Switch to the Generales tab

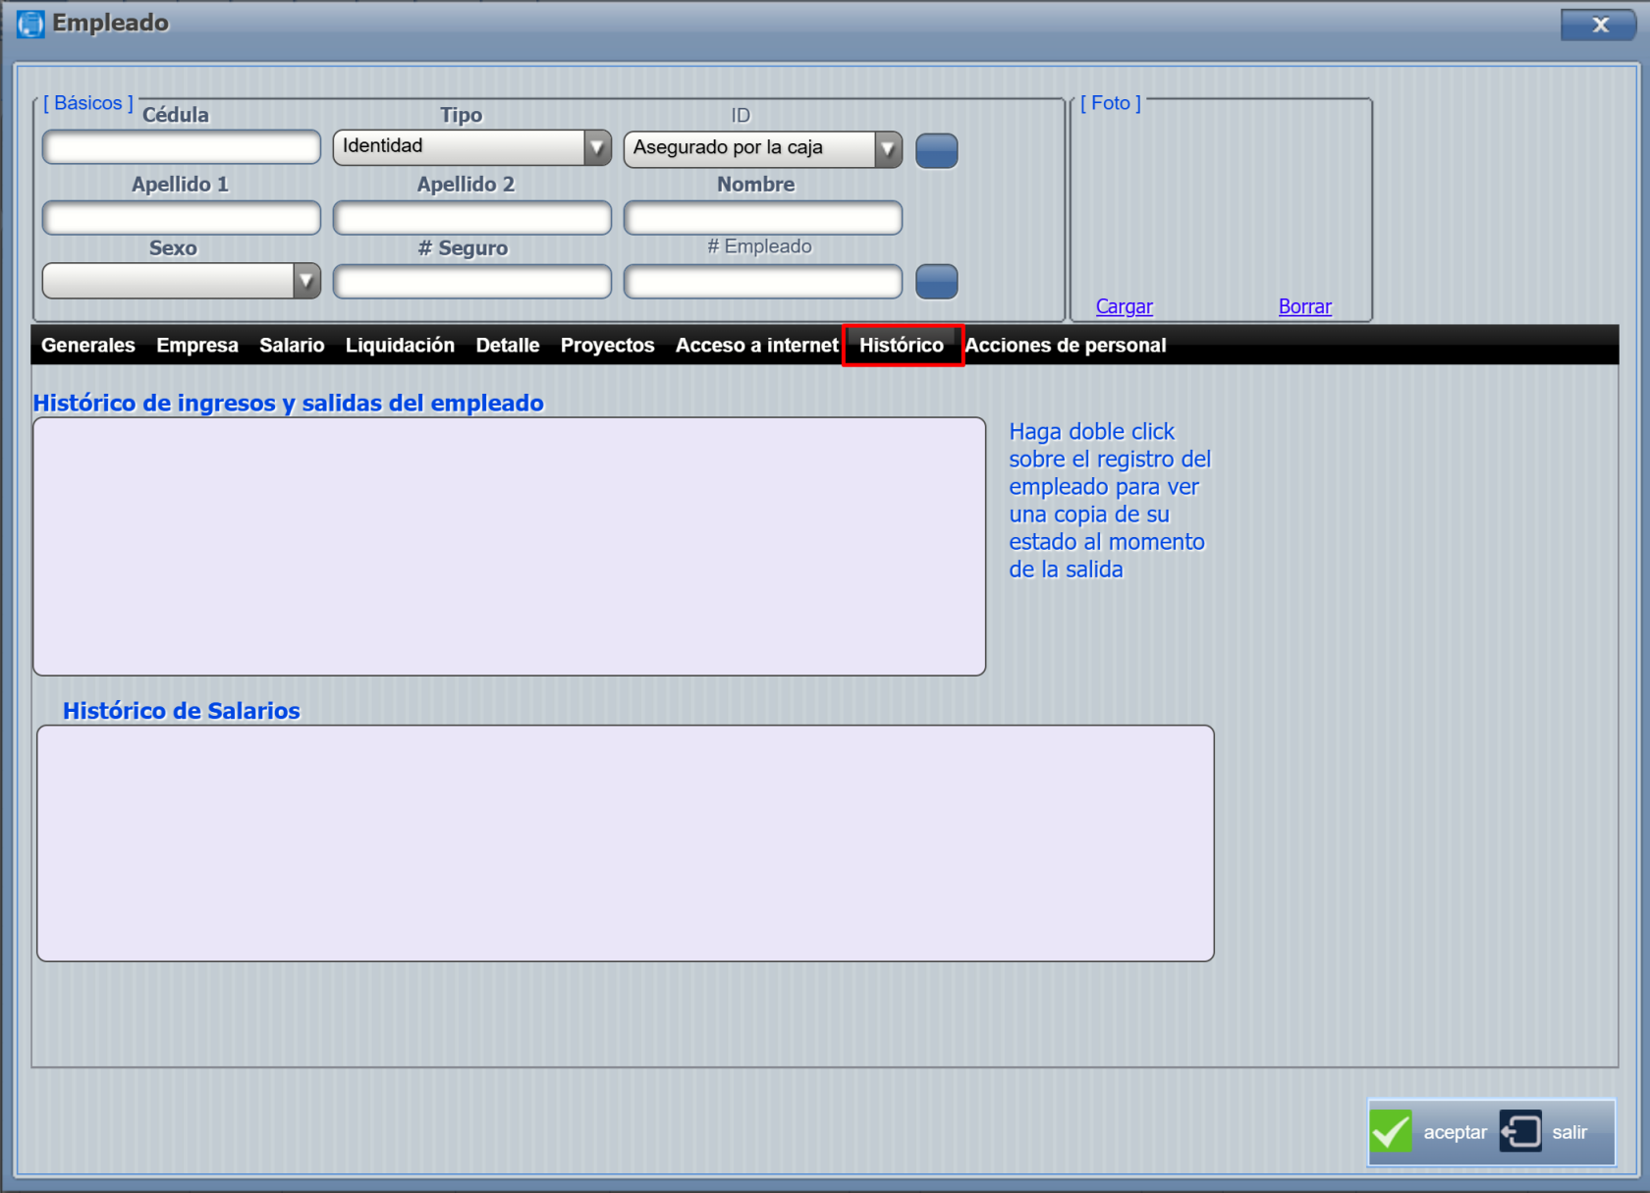pos(88,345)
